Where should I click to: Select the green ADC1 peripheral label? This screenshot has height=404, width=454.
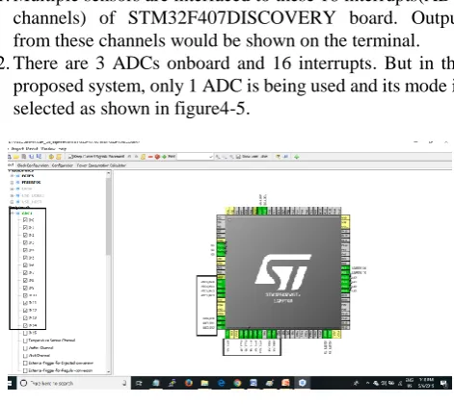click(x=27, y=213)
